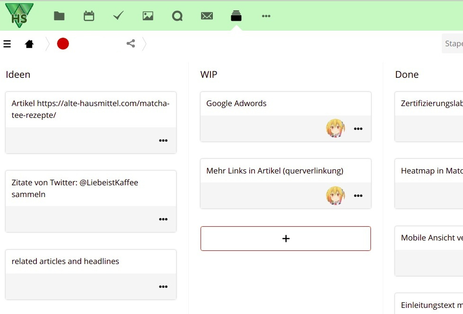This screenshot has width=463, height=314.
Task: Open the Tasks checkmark icon
Action: point(118,16)
